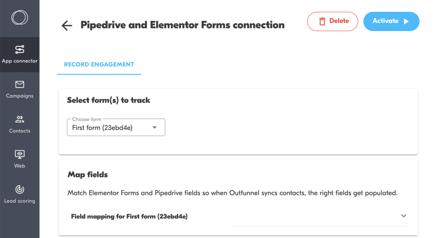
Task: Click the Select form(s) to track heading
Action: click(x=108, y=100)
